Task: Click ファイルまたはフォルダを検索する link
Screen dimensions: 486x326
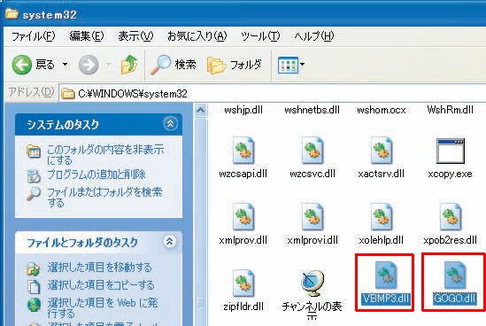Action: tap(104, 198)
